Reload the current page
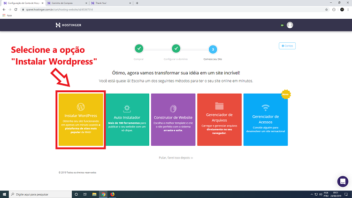The image size is (352, 198). click(15, 9)
